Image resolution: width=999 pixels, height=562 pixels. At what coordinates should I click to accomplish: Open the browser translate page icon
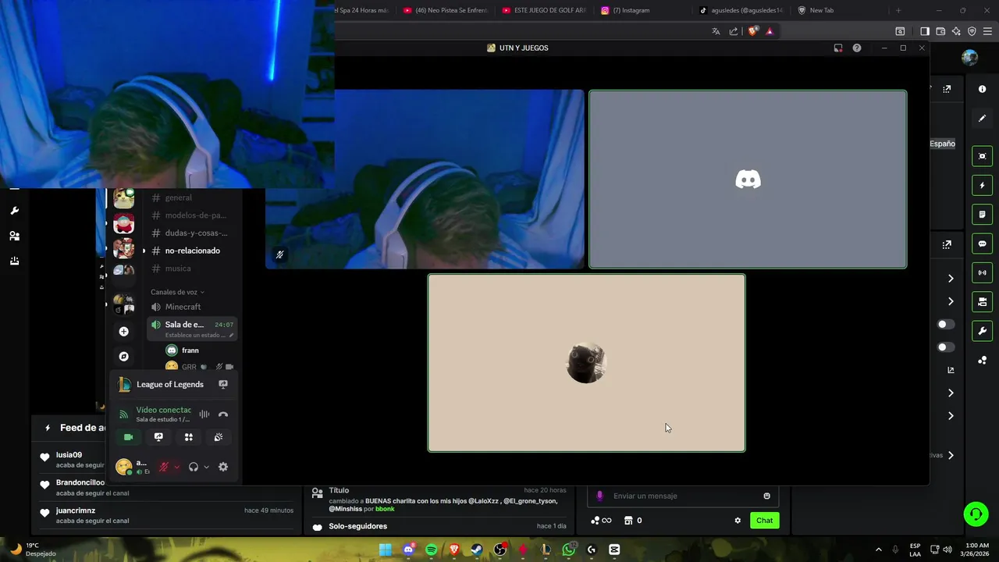tap(716, 31)
